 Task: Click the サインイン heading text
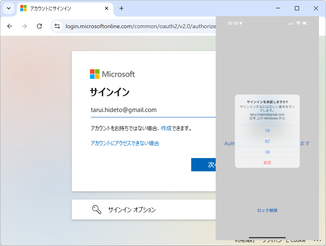109,92
